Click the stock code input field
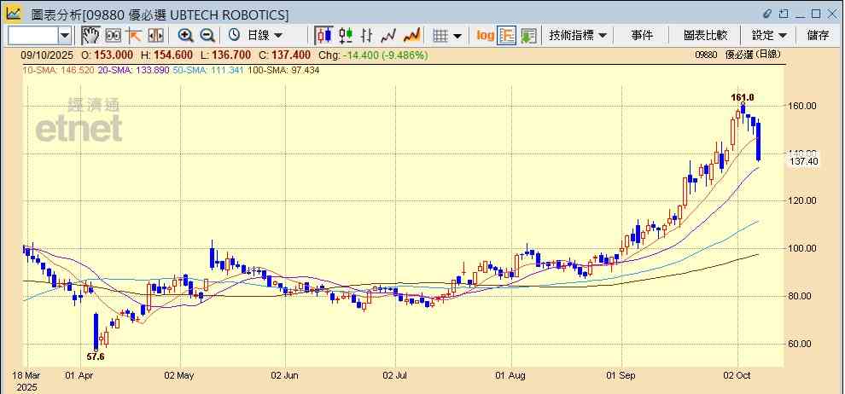845x394 pixels. [x=32, y=35]
